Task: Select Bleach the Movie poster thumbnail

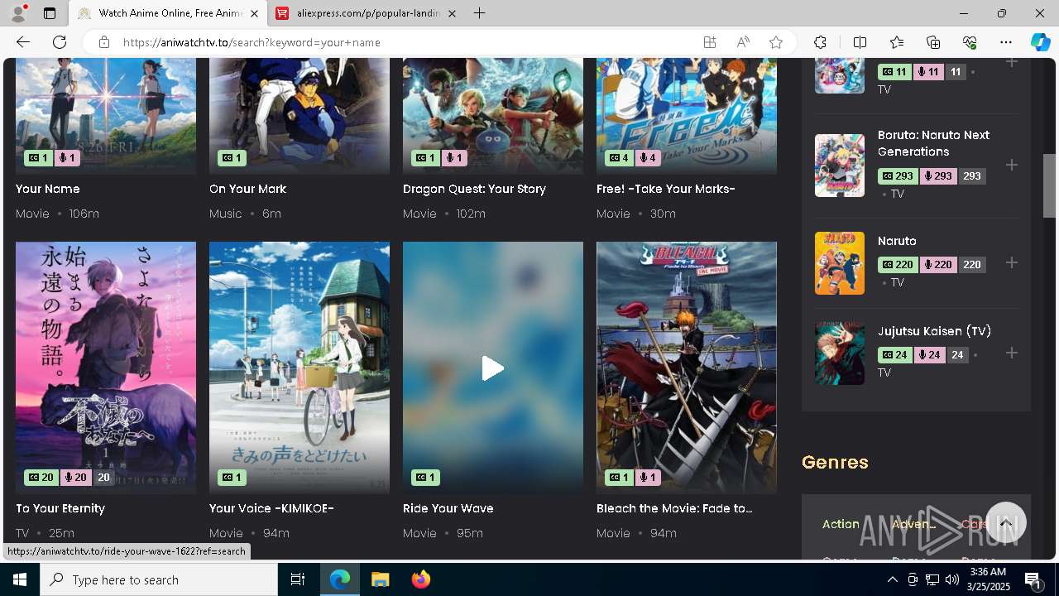Action: (687, 368)
